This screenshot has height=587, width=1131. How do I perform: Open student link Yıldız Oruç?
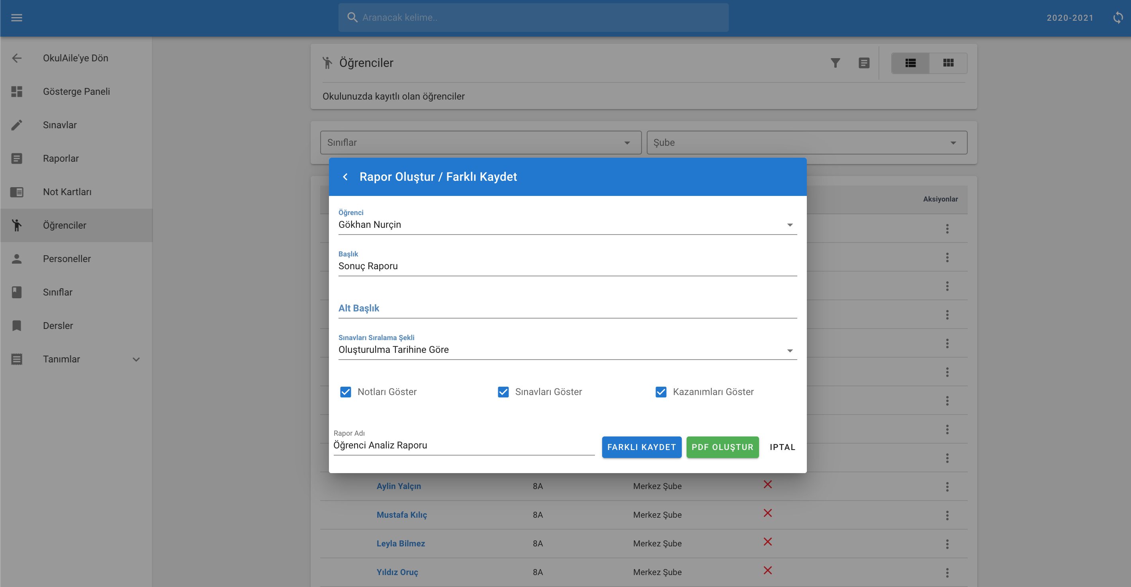coord(397,572)
